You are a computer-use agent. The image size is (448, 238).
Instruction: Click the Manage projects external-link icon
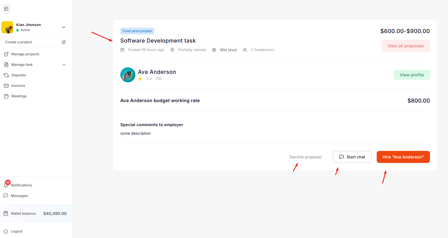(6, 54)
